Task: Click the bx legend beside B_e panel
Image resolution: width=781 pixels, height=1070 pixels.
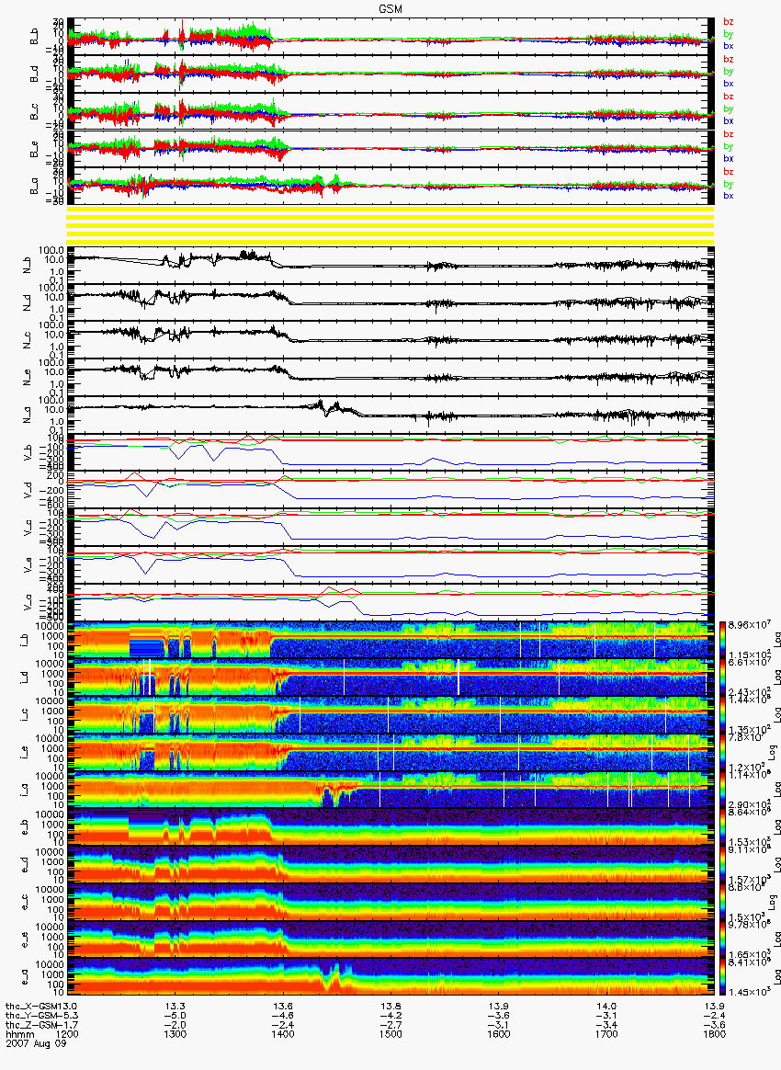Action: [728, 158]
